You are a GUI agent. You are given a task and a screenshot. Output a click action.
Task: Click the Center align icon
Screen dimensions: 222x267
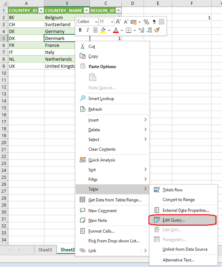click(x=95, y=30)
